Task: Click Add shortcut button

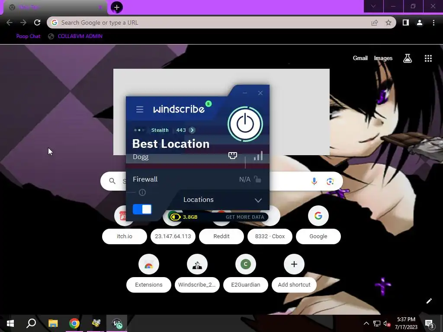Action: [x=294, y=273]
